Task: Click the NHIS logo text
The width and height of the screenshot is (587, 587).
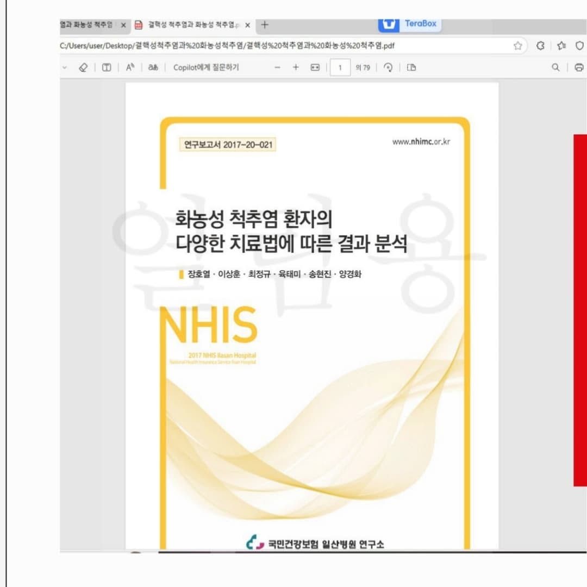Action: (209, 325)
